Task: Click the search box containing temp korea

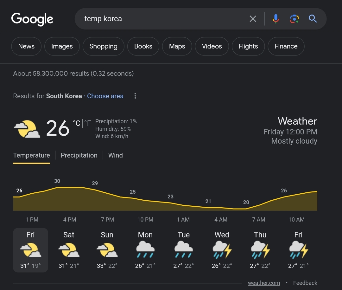Action: 161,19
